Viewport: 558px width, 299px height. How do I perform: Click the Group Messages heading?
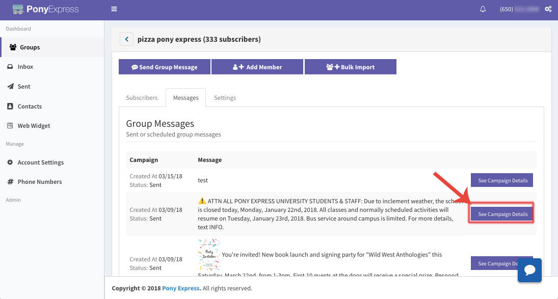pos(160,123)
